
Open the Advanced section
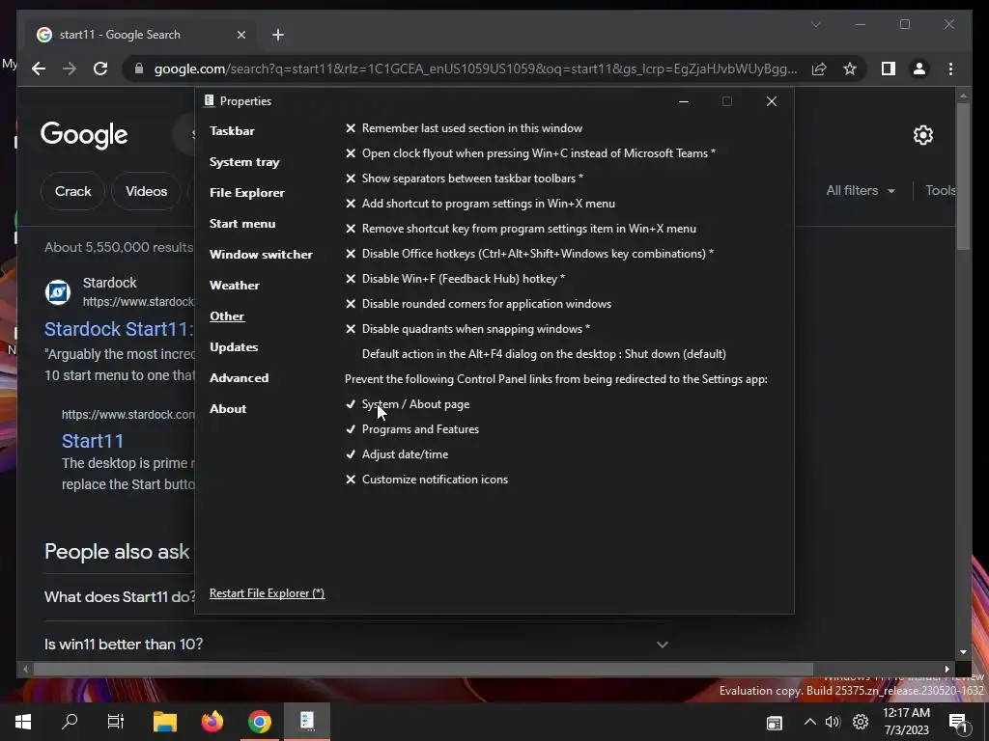tap(240, 378)
